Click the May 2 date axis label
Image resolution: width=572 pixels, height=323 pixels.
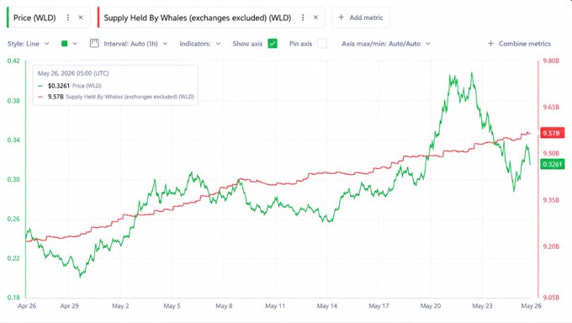pos(120,306)
